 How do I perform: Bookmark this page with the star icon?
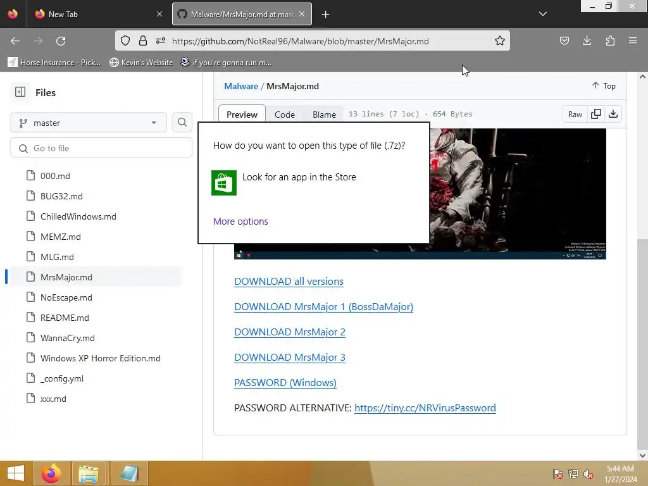click(x=500, y=41)
